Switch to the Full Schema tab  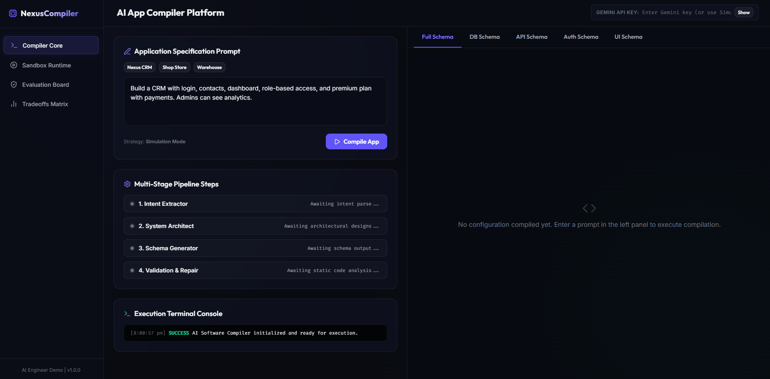[x=437, y=37]
